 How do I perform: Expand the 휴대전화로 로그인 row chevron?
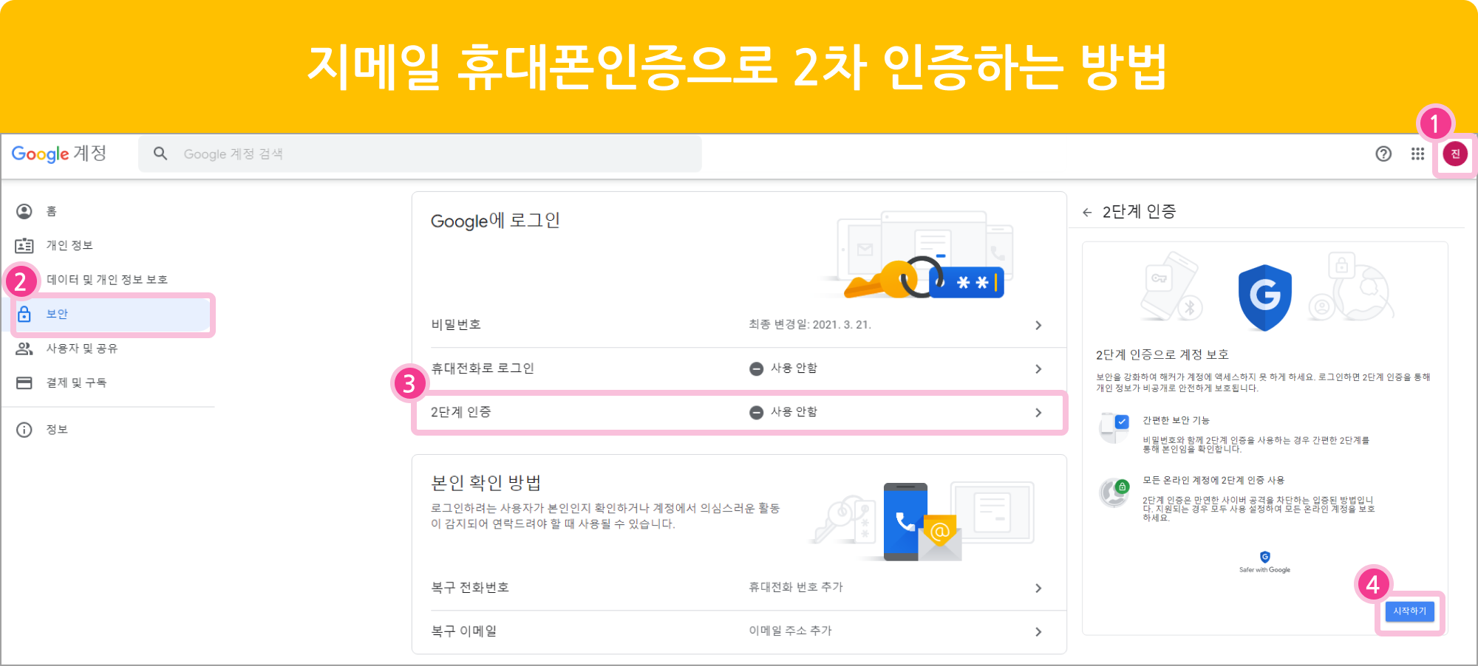(1038, 369)
